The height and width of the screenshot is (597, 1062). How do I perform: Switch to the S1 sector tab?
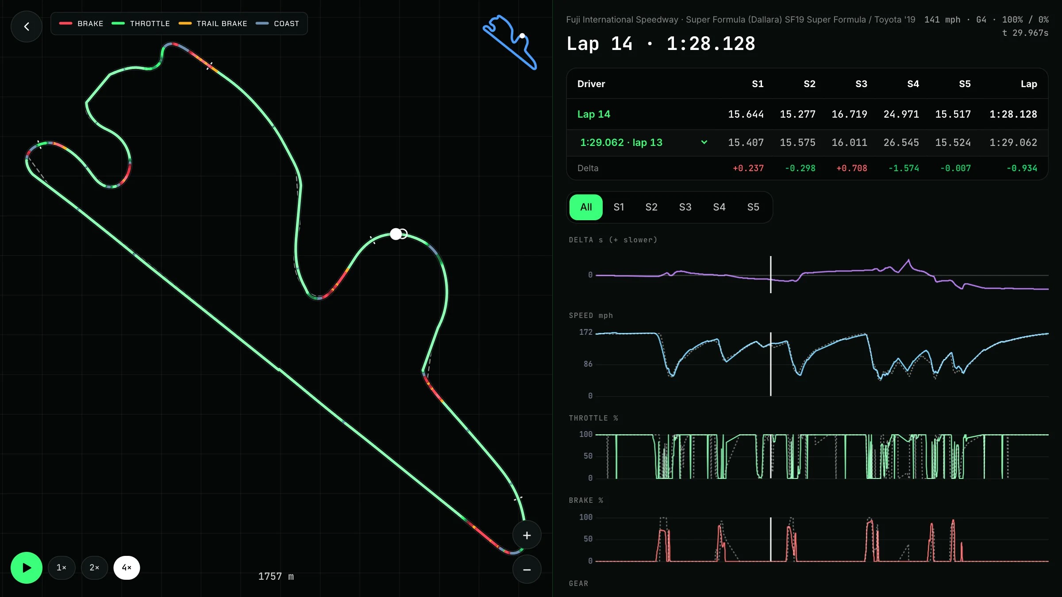619,207
